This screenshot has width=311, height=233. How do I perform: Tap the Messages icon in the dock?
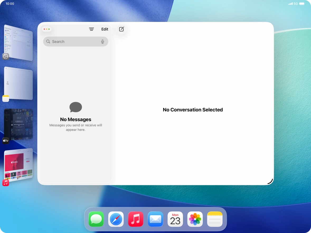96,219
